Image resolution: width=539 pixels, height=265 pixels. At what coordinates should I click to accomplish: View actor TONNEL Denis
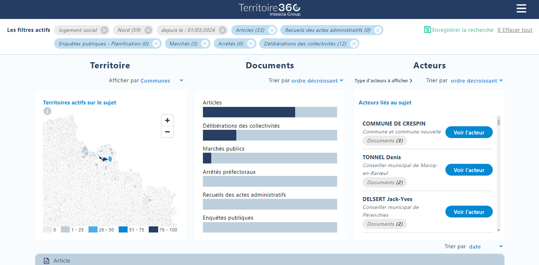(469, 170)
